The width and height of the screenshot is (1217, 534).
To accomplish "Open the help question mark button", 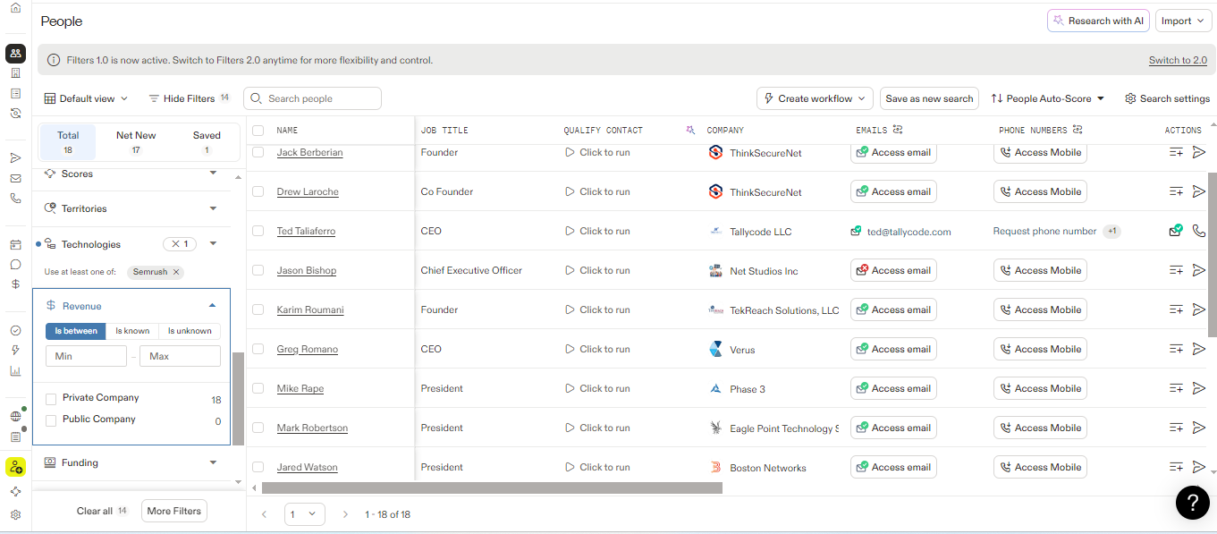I will [1192, 503].
